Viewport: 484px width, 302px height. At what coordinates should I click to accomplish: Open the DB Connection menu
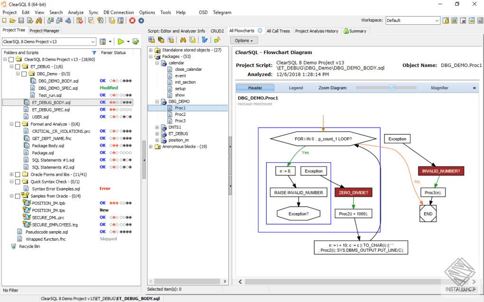(119, 12)
